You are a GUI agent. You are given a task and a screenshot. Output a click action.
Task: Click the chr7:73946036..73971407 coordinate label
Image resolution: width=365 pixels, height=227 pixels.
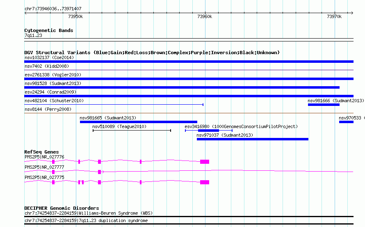pyautogui.click(x=53, y=9)
